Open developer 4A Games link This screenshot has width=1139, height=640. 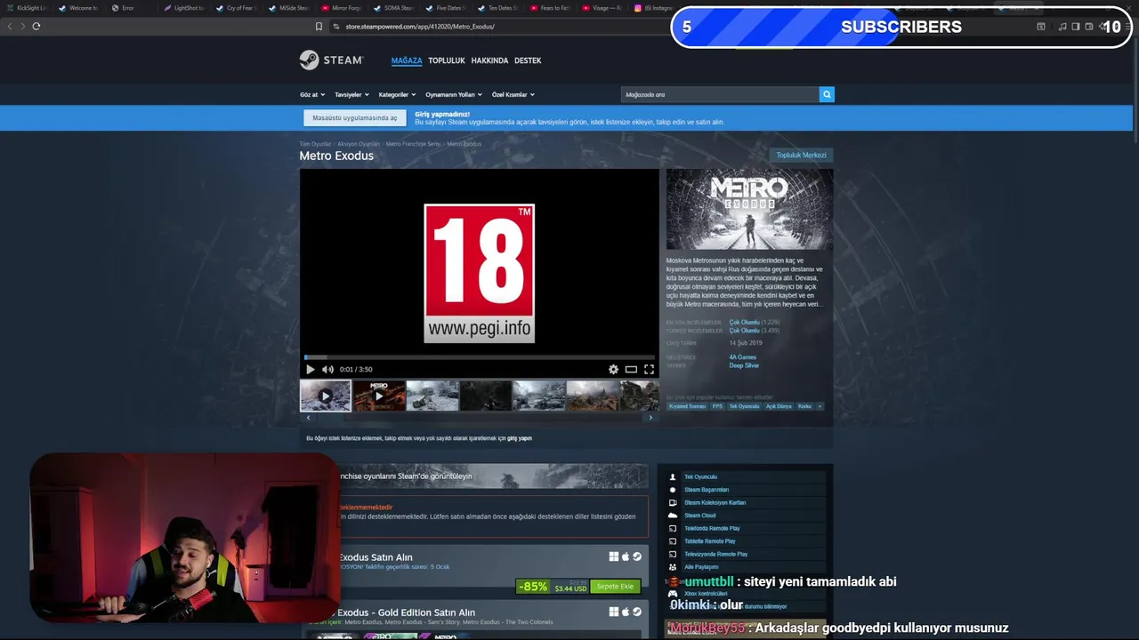click(742, 357)
